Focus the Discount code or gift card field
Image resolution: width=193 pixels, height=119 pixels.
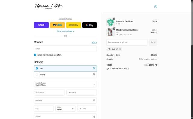127,42
